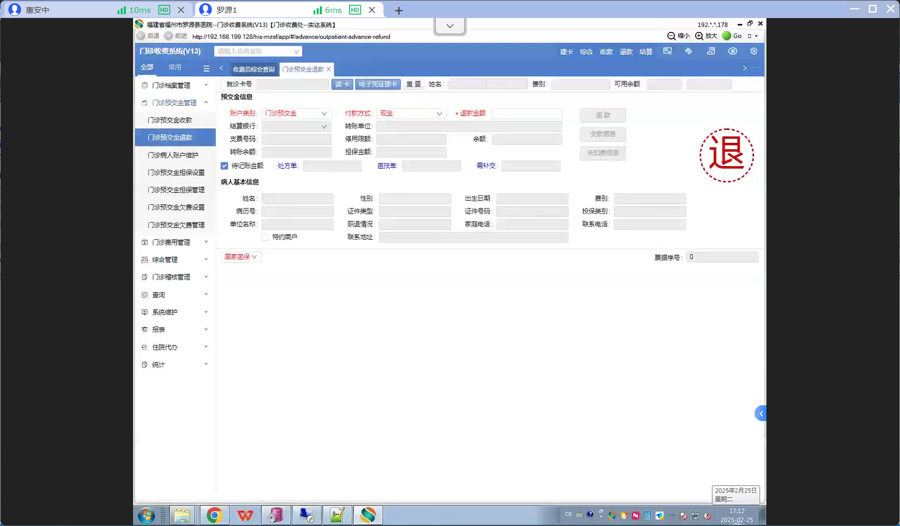Screen dimensions: 900x526
Task: Expand the 门诊费用管理 menu group
Action: (206, 242)
